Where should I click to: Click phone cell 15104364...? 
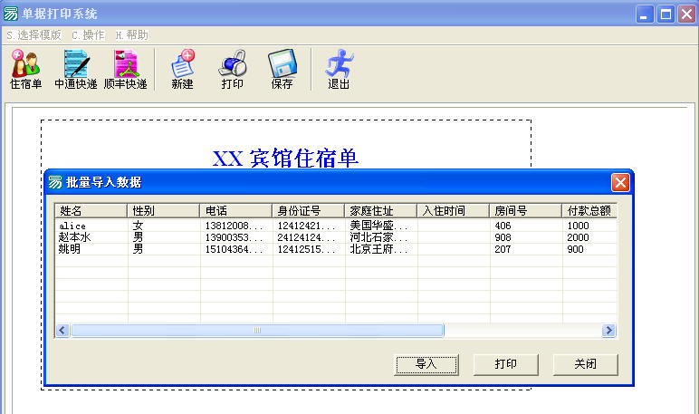pos(234,249)
